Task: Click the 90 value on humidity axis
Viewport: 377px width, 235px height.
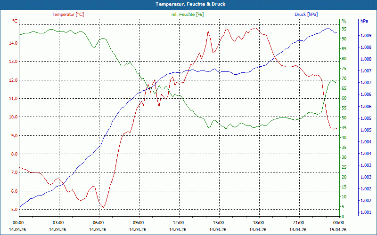Action: click(344, 39)
